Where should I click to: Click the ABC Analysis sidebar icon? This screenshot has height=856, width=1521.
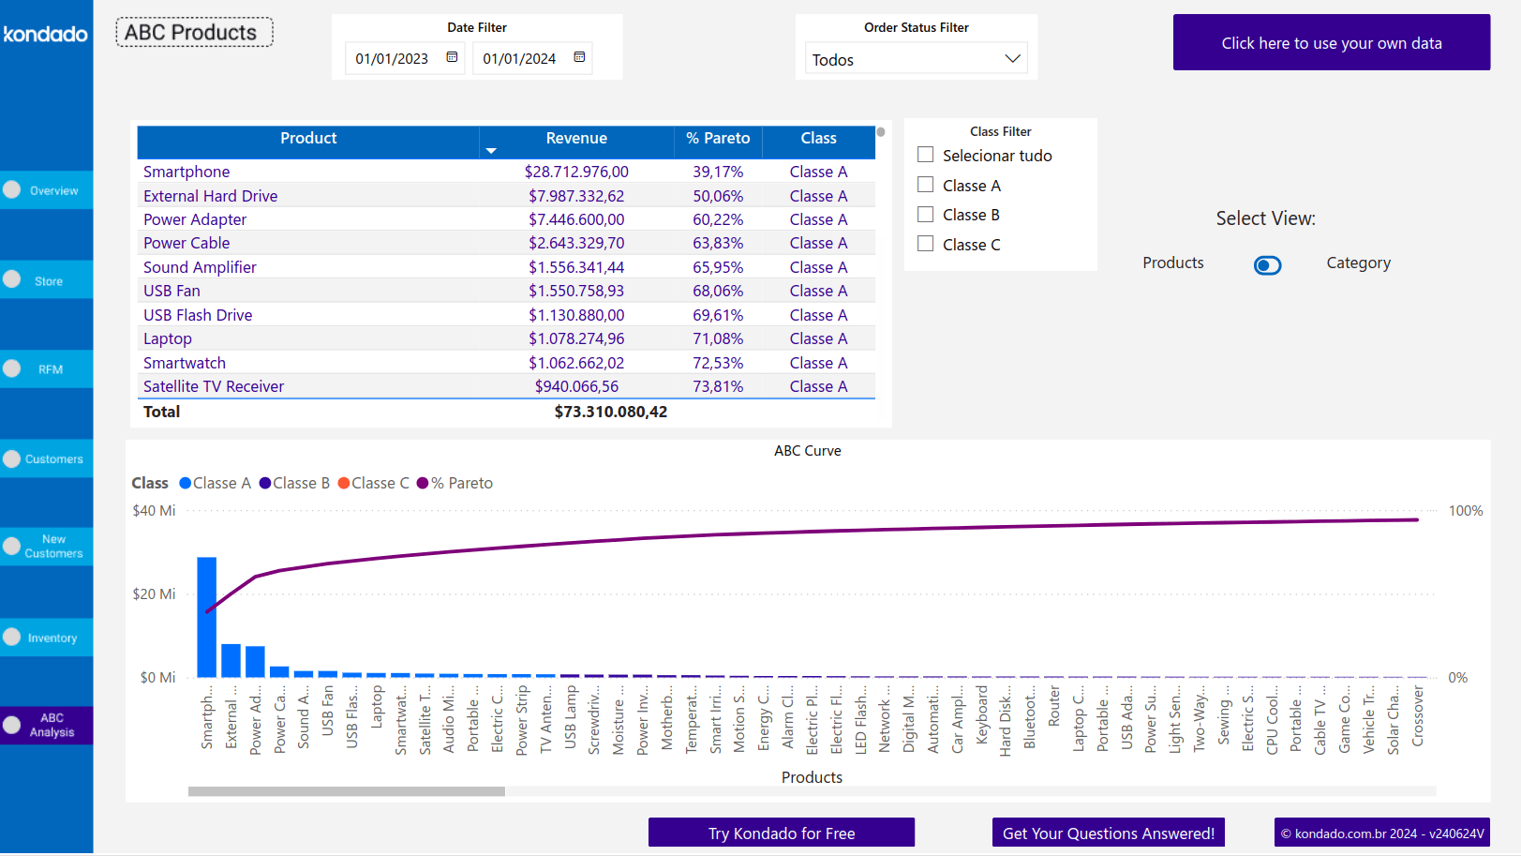point(12,725)
